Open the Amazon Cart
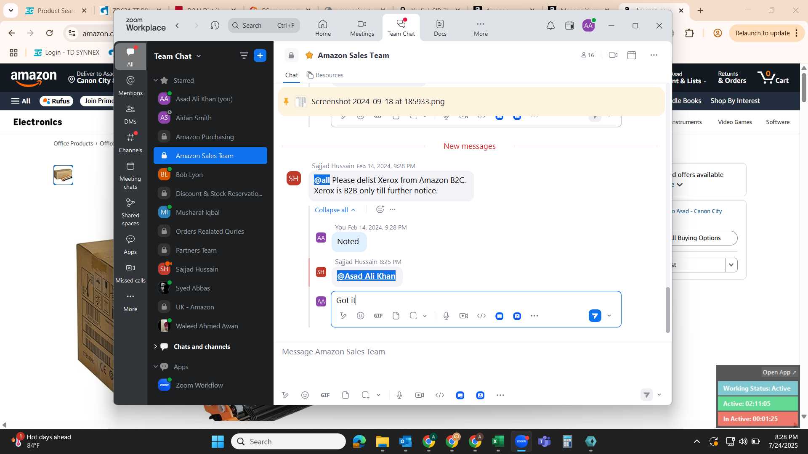This screenshot has width=808, height=454. point(773,77)
